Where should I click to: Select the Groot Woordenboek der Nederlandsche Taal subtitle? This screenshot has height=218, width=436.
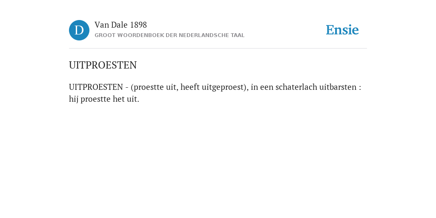(x=169, y=35)
